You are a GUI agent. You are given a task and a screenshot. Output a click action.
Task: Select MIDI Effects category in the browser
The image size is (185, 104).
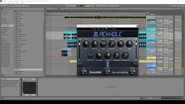[x=6, y=27]
